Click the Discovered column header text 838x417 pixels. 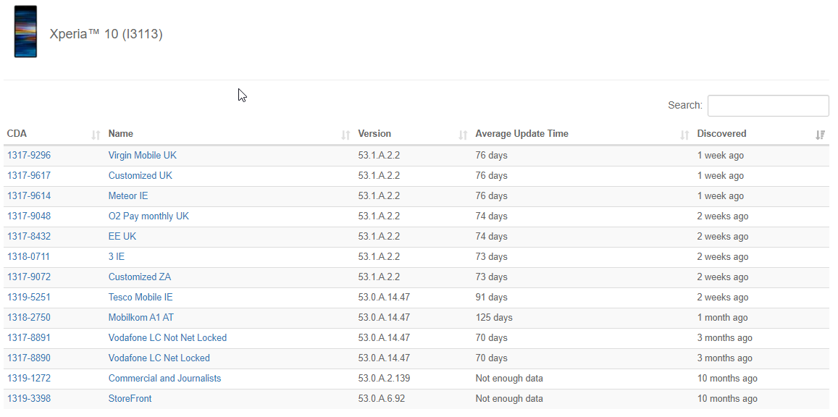(x=721, y=134)
